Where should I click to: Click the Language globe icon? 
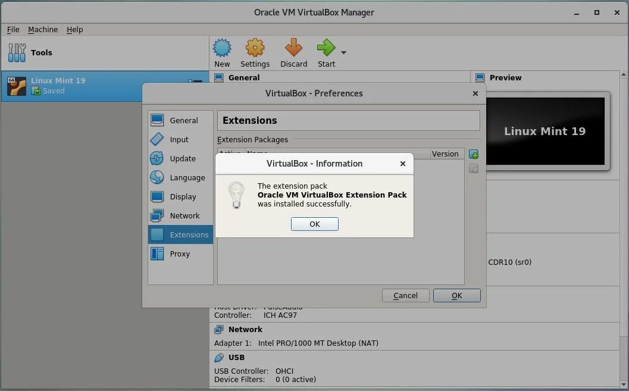click(x=157, y=177)
